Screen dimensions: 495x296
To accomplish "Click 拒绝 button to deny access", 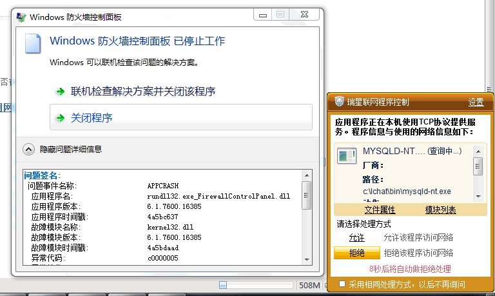I will [x=356, y=253].
